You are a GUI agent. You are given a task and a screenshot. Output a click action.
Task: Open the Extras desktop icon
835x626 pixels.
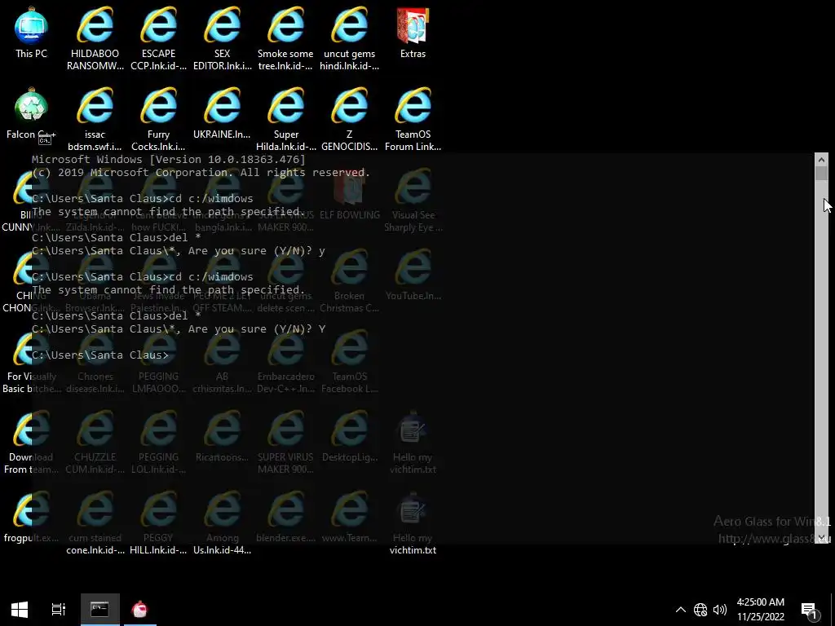point(413,33)
